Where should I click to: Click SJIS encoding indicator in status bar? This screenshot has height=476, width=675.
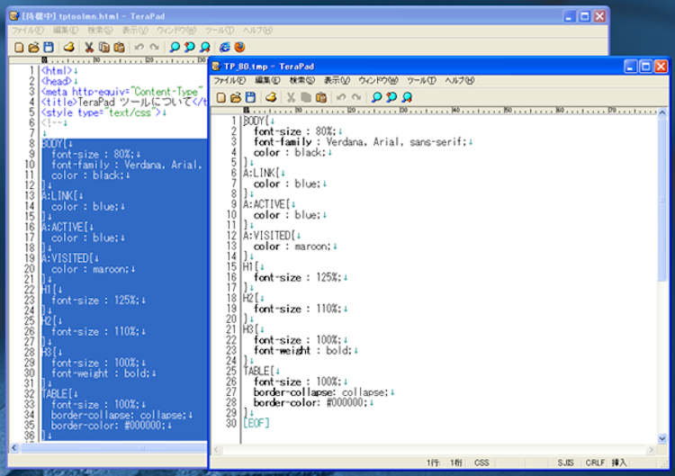point(565,462)
